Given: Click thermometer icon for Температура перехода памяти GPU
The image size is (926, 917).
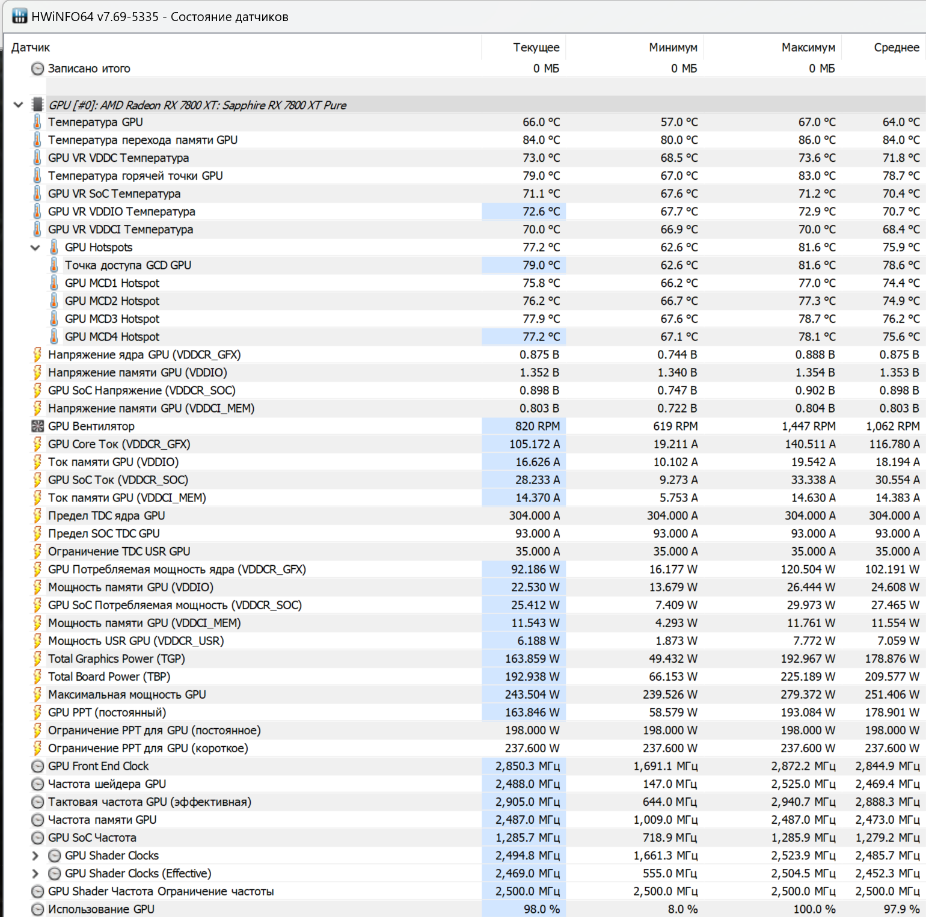Looking at the screenshot, I should click(x=37, y=140).
